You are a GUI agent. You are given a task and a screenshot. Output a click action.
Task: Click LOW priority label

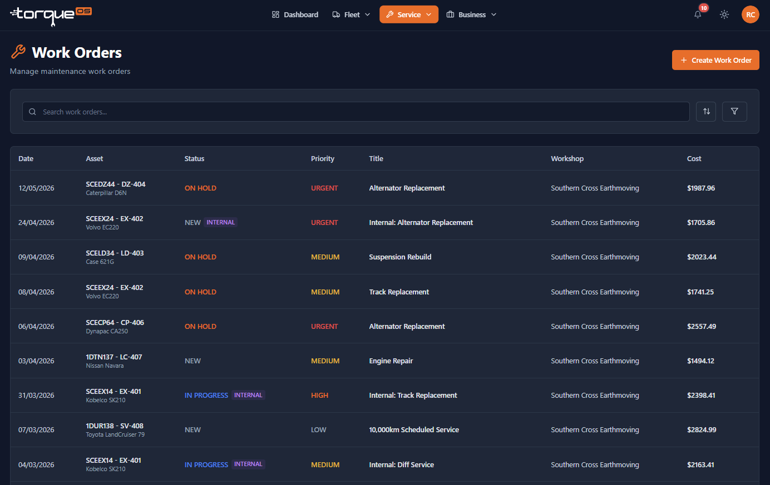coord(318,429)
